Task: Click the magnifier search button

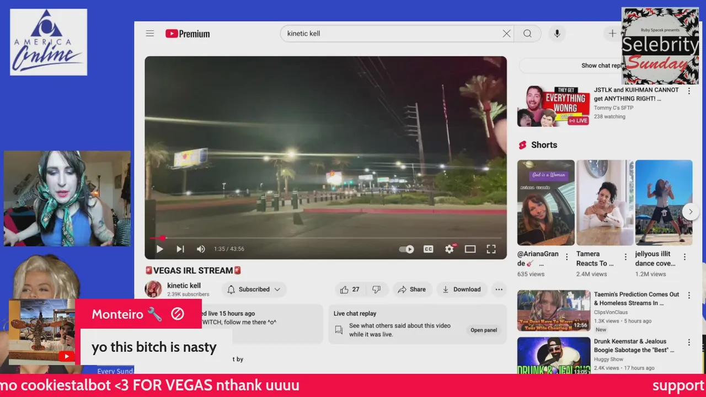Action: click(x=527, y=34)
